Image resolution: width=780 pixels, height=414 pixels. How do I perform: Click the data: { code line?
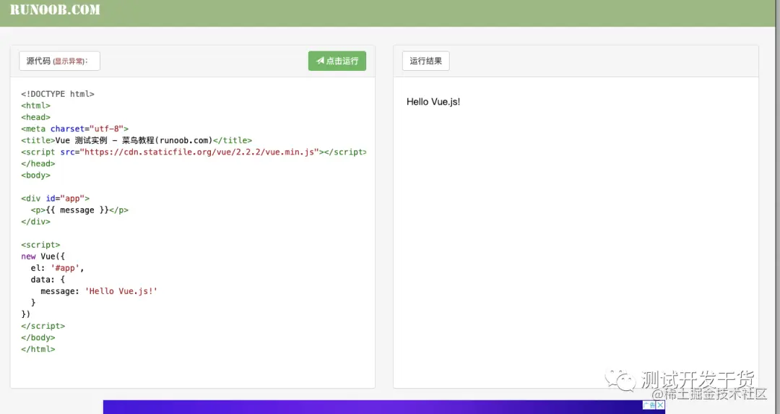tap(48, 280)
